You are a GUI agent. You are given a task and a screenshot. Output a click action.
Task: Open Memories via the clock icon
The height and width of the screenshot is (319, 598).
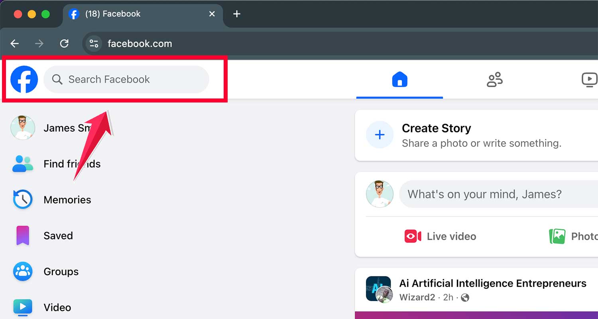[23, 199]
